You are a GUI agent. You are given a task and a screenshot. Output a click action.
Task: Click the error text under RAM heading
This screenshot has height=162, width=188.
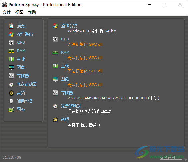[x=85, y=58]
